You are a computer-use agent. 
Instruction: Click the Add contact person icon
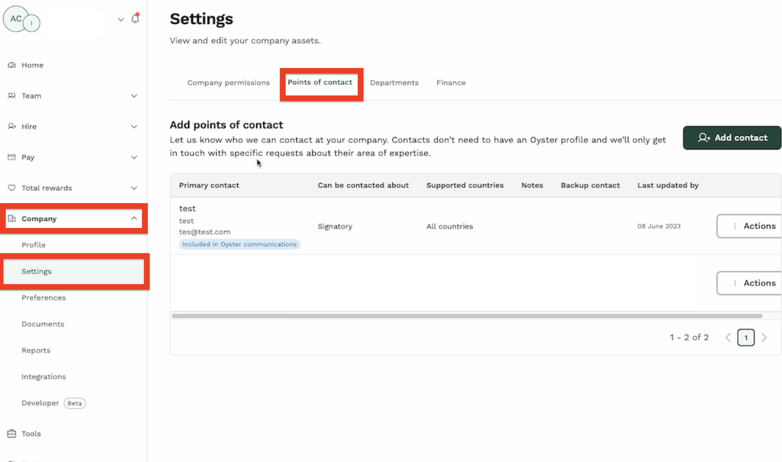704,138
